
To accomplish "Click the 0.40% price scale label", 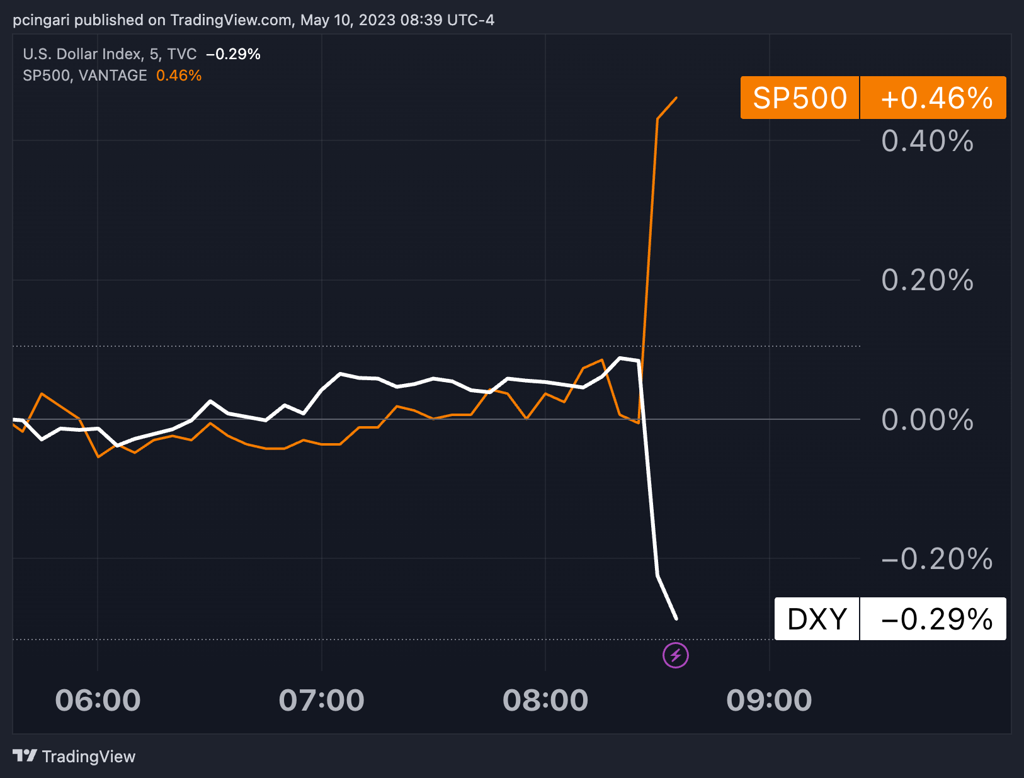I will (x=928, y=140).
